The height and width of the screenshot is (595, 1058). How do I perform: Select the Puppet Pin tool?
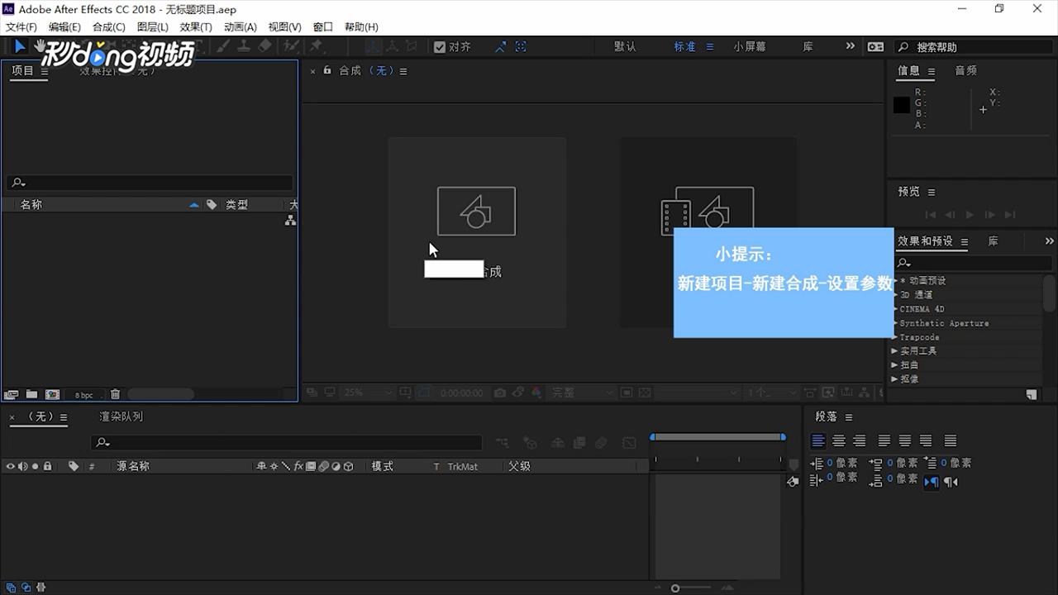click(x=316, y=47)
